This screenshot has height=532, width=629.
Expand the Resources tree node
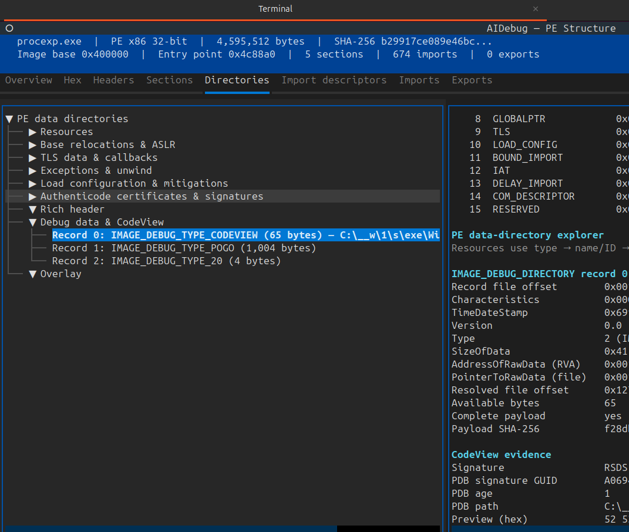click(33, 132)
